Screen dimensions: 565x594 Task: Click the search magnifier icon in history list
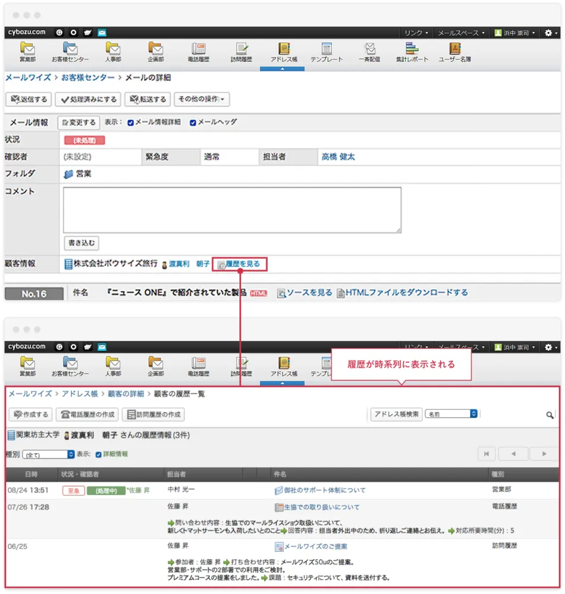pyautogui.click(x=550, y=415)
